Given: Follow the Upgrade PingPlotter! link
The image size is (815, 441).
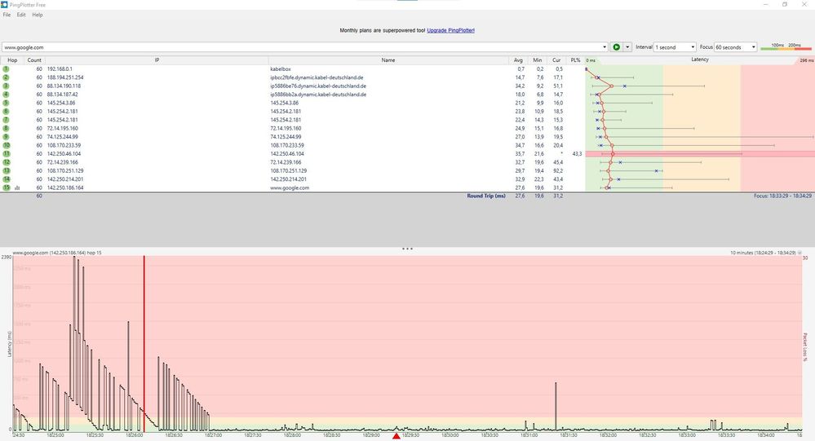Looking at the screenshot, I should [x=450, y=30].
